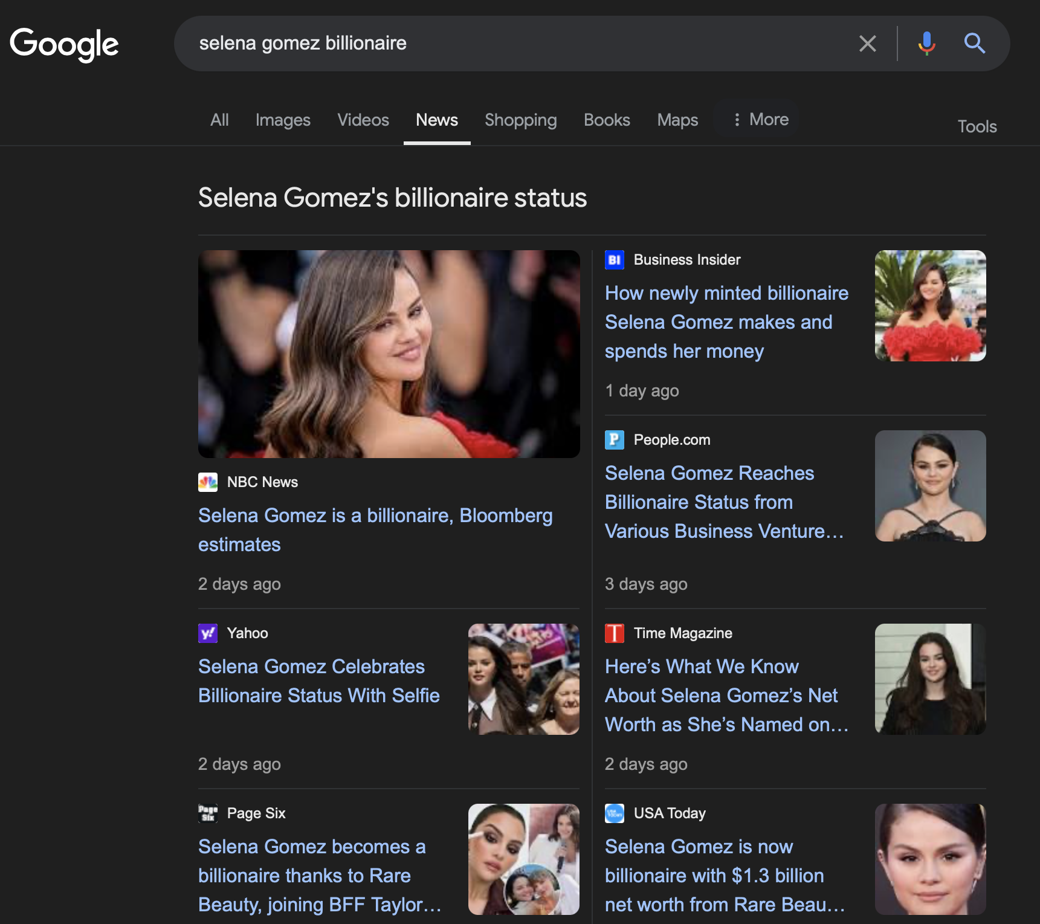Open the Page Six article thumbnail

[x=524, y=859]
